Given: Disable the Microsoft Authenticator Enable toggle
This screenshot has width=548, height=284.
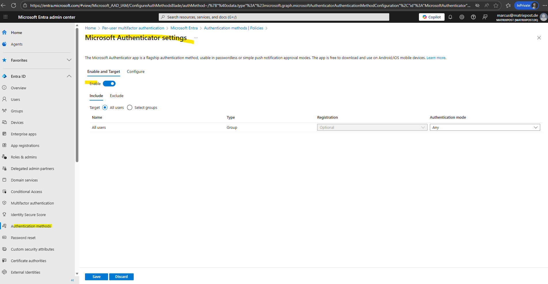Looking at the screenshot, I should click(x=109, y=83).
